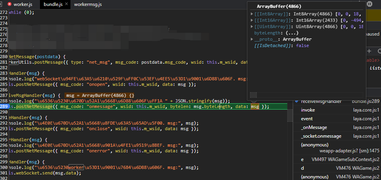
Task: Click msg.byteLength on line 289
Action: point(211,106)
